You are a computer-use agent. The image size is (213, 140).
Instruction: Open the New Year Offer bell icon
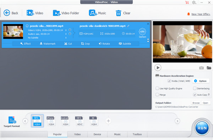[x=189, y=14]
